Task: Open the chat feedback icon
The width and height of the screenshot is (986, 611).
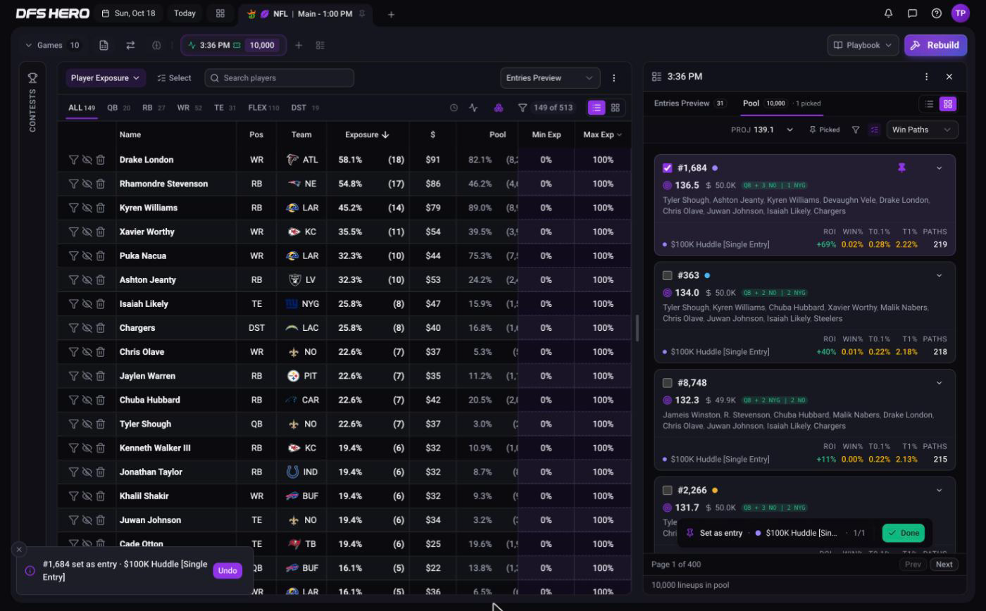Action: [913, 13]
